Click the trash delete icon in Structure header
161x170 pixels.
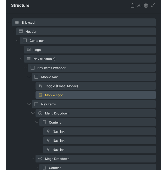(x=146, y=5)
